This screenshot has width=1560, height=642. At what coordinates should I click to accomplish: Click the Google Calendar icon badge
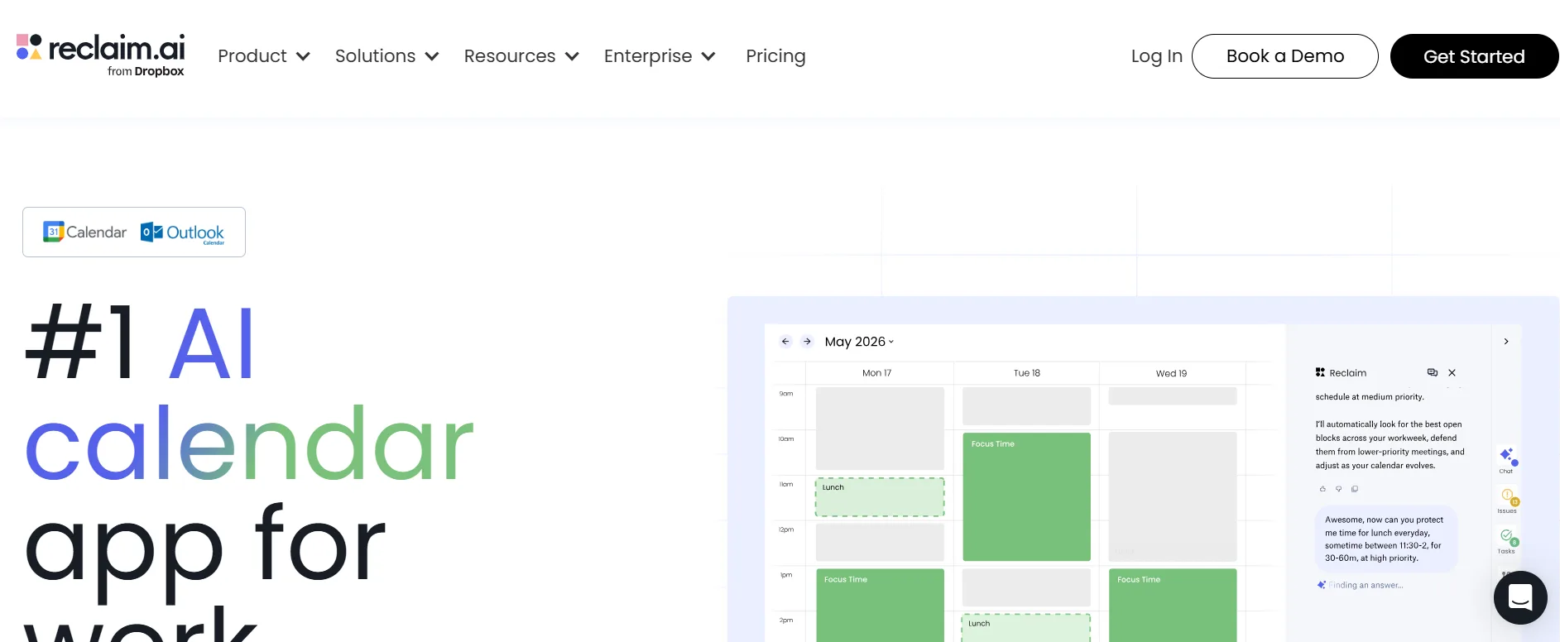[85, 232]
